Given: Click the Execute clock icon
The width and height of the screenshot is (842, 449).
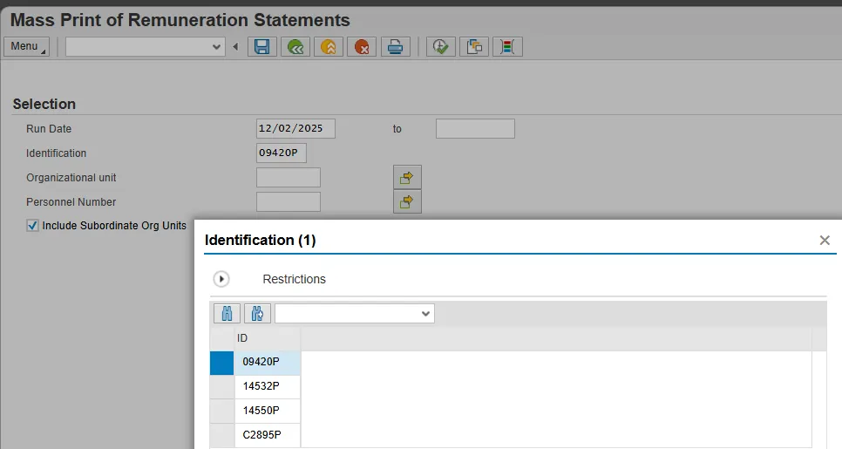Looking at the screenshot, I should (441, 47).
